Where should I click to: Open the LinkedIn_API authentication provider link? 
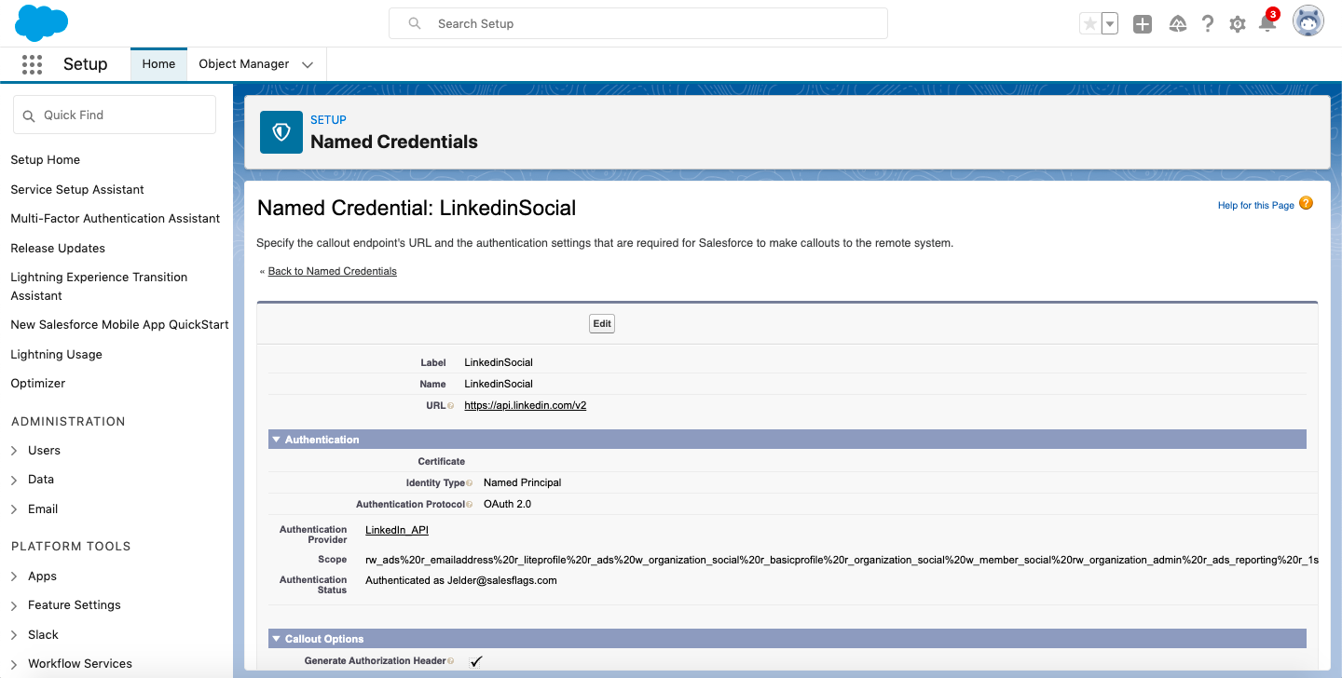pyautogui.click(x=397, y=530)
